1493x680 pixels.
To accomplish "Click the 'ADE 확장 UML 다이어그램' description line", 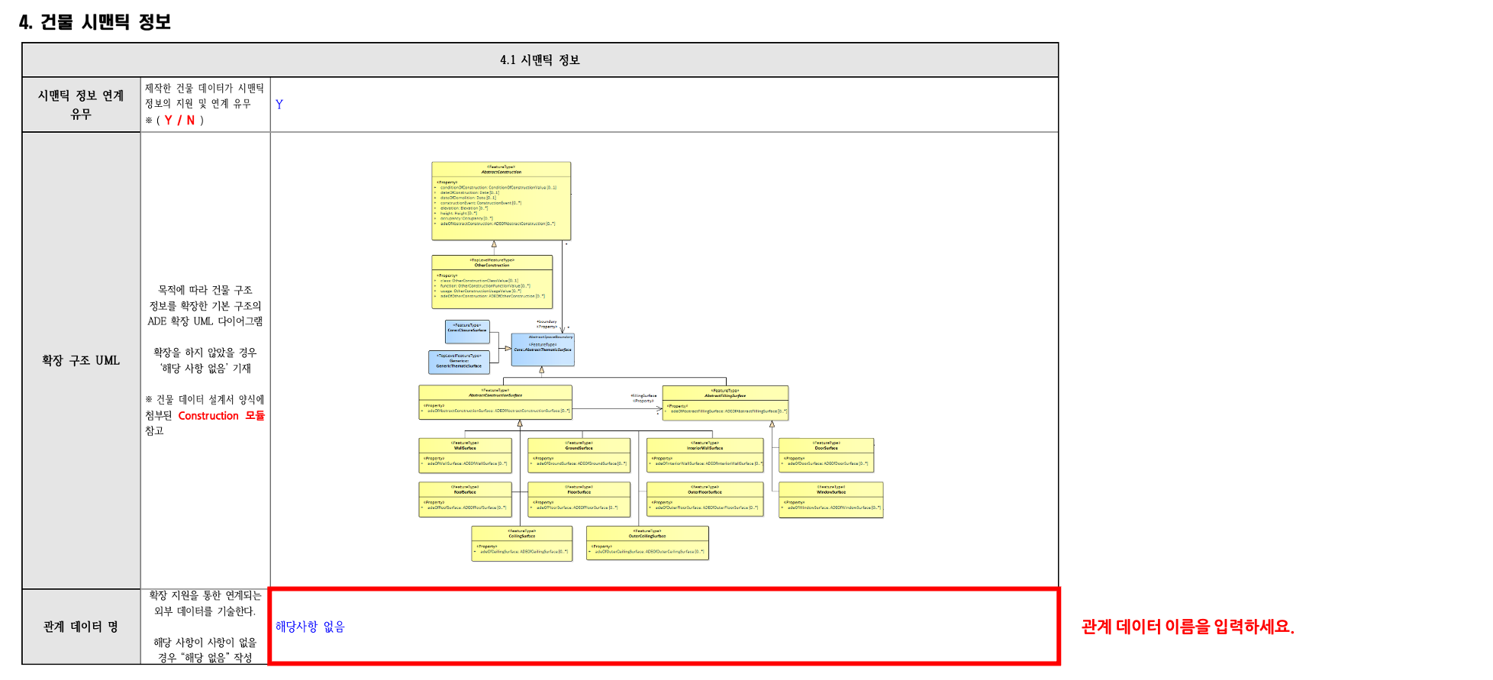I will click(x=205, y=321).
